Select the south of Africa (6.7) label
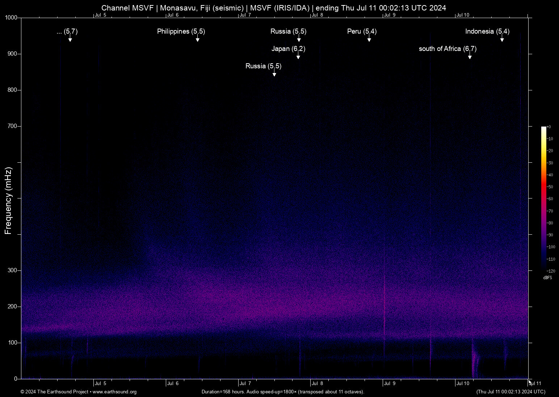This screenshot has width=559, height=397. point(447,49)
